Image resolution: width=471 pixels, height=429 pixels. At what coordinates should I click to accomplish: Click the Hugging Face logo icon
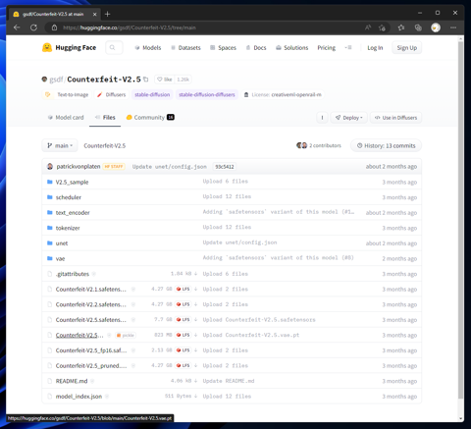click(47, 47)
